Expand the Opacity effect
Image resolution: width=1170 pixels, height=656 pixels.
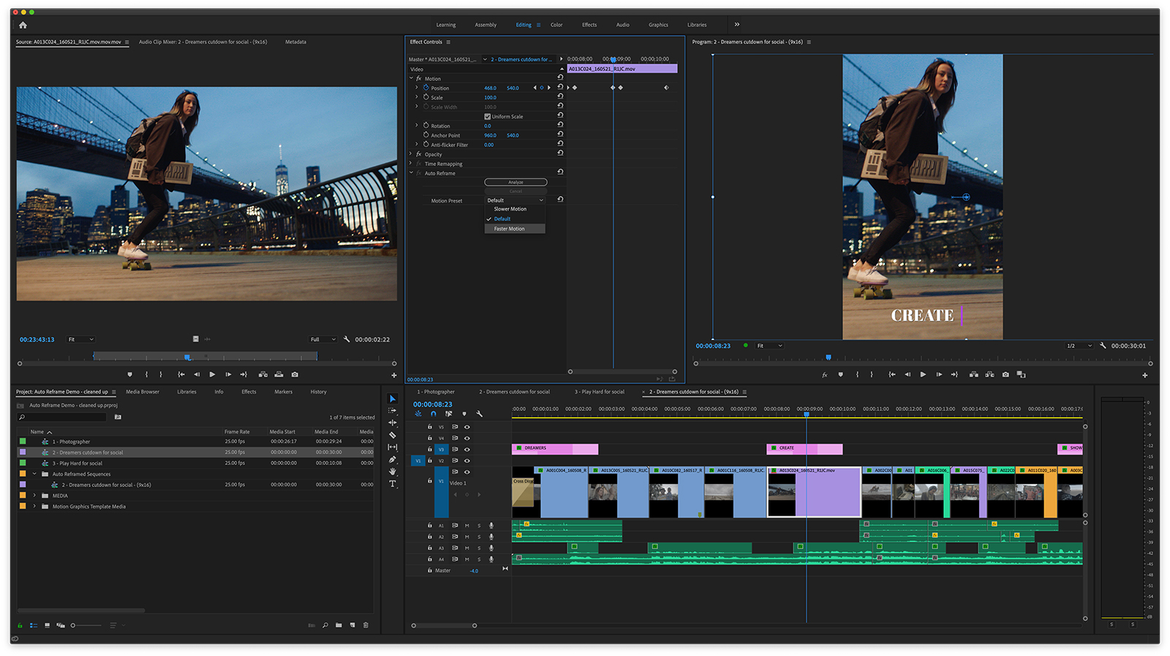(411, 154)
